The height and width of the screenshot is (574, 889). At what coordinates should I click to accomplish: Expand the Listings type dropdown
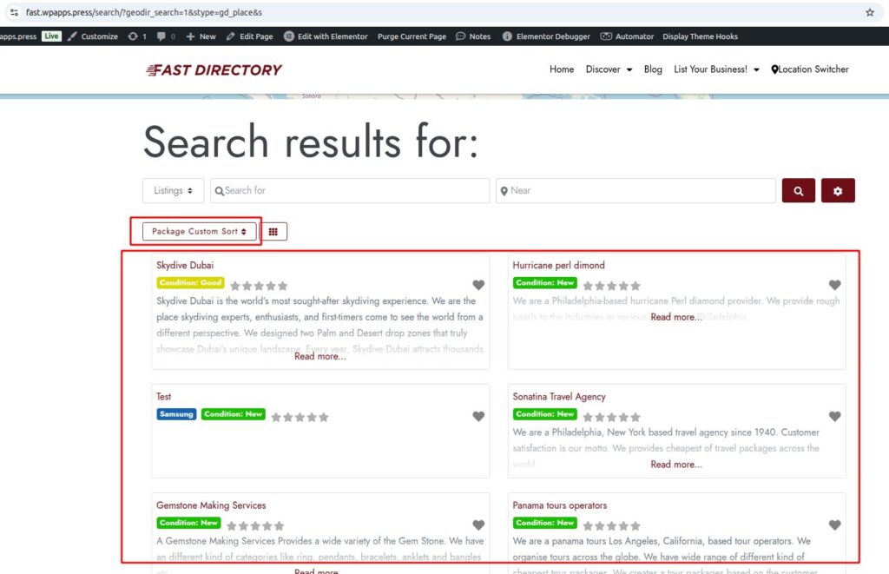(173, 191)
